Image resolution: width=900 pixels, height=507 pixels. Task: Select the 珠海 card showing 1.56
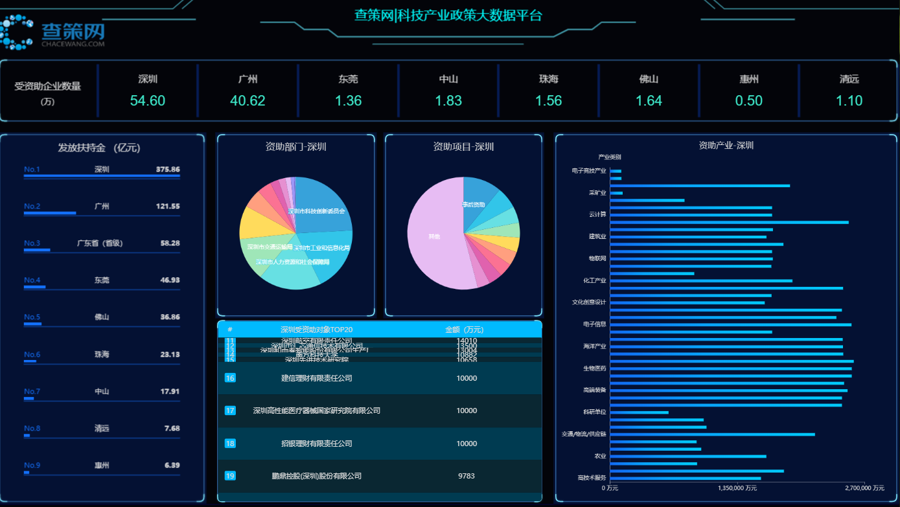(548, 91)
